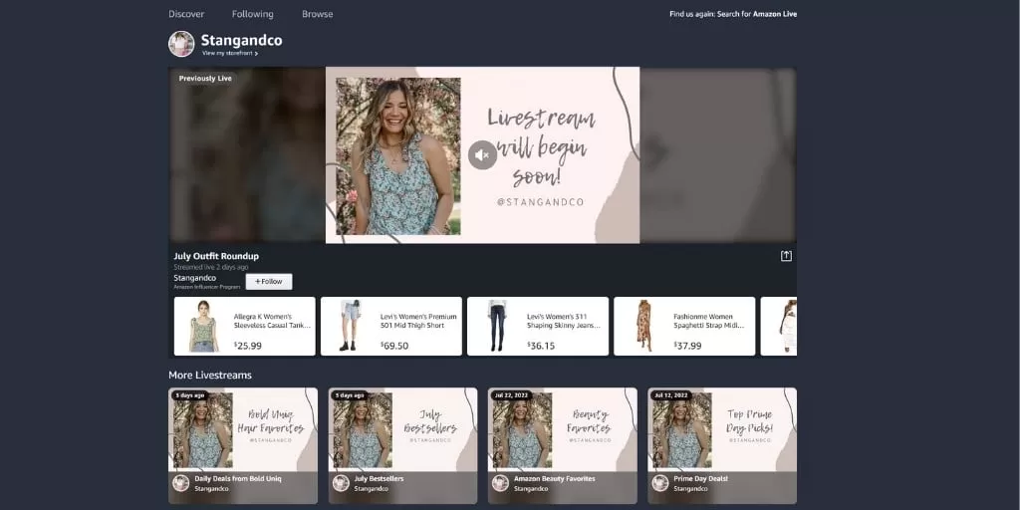Click View my storefront link
This screenshot has height=510, width=1020.
click(x=230, y=54)
